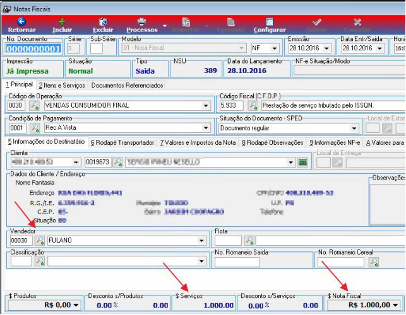Click the green icon beside Cliente name
This screenshot has height=315, width=406.
tap(302, 163)
